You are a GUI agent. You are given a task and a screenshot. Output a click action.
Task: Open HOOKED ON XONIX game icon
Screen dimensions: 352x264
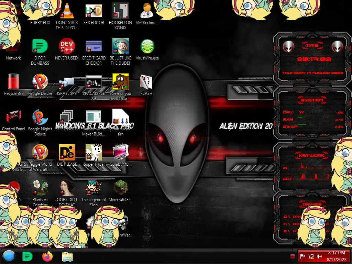[x=121, y=11]
